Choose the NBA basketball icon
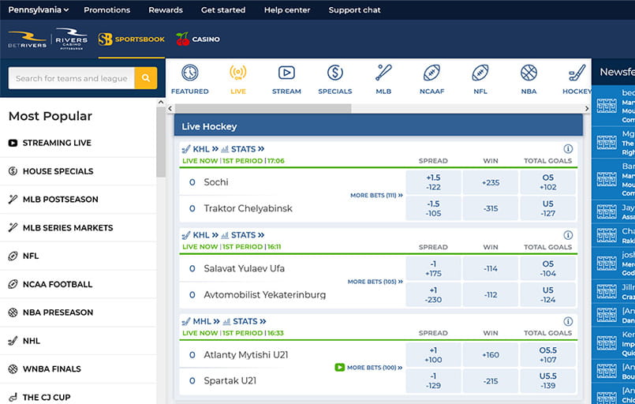Viewport: 635px width, 404px height. tap(529, 73)
